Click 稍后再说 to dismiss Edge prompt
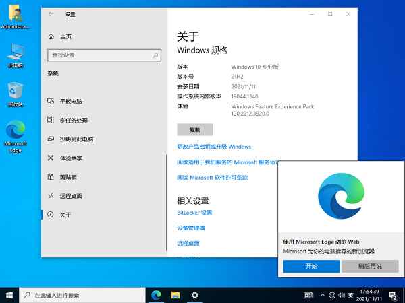Image resolution: width=405 pixels, height=303 pixels. [x=369, y=267]
